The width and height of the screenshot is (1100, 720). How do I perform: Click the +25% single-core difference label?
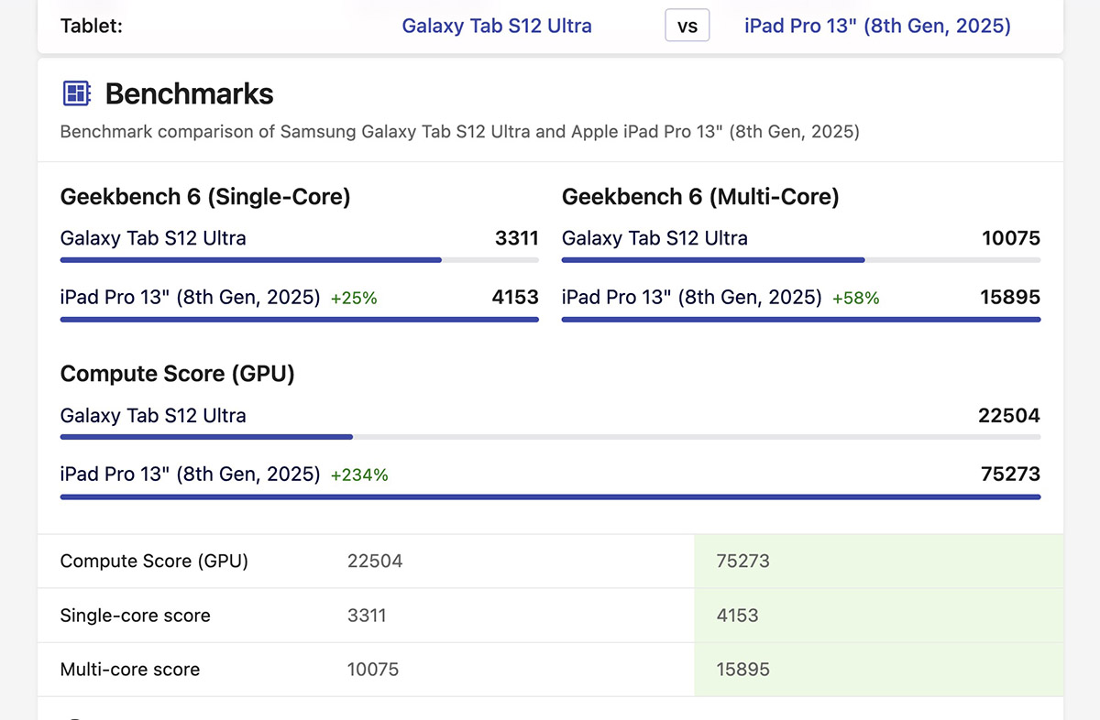click(x=354, y=299)
